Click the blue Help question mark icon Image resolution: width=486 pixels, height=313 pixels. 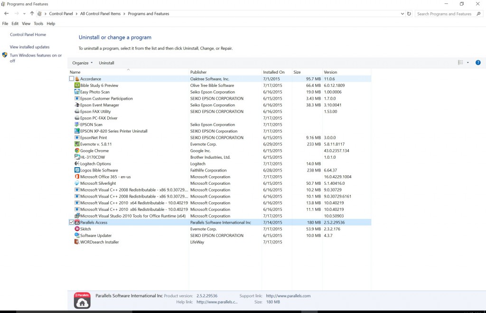pos(477,62)
